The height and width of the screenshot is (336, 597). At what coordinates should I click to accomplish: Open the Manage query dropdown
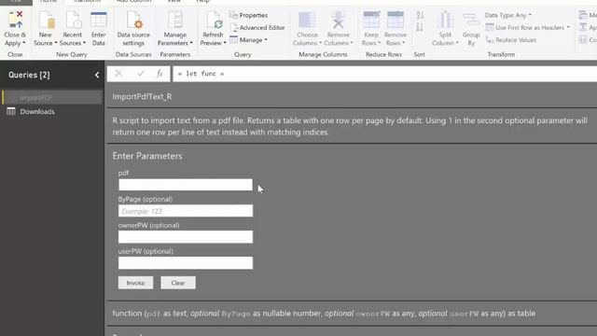248,39
